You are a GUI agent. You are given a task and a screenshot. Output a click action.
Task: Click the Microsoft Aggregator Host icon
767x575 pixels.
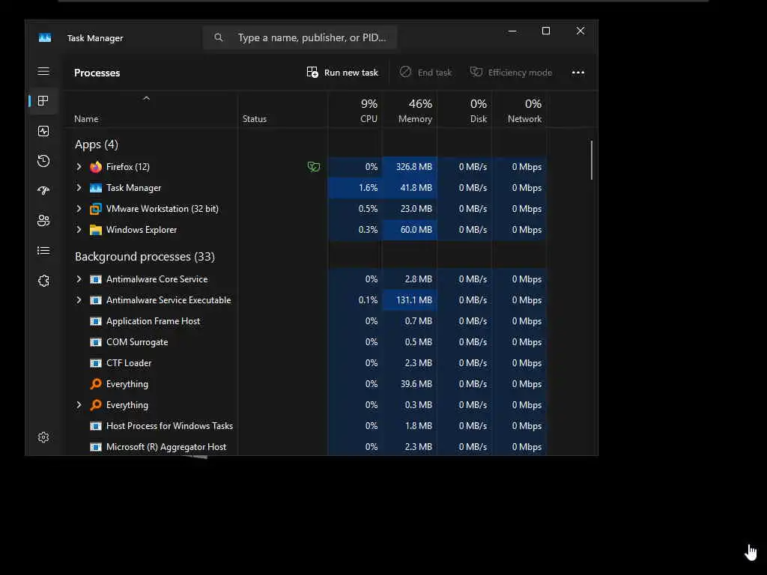(x=96, y=447)
